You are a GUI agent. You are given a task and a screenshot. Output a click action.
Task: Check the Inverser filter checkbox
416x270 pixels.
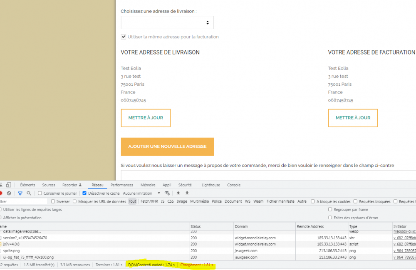click(x=53, y=201)
